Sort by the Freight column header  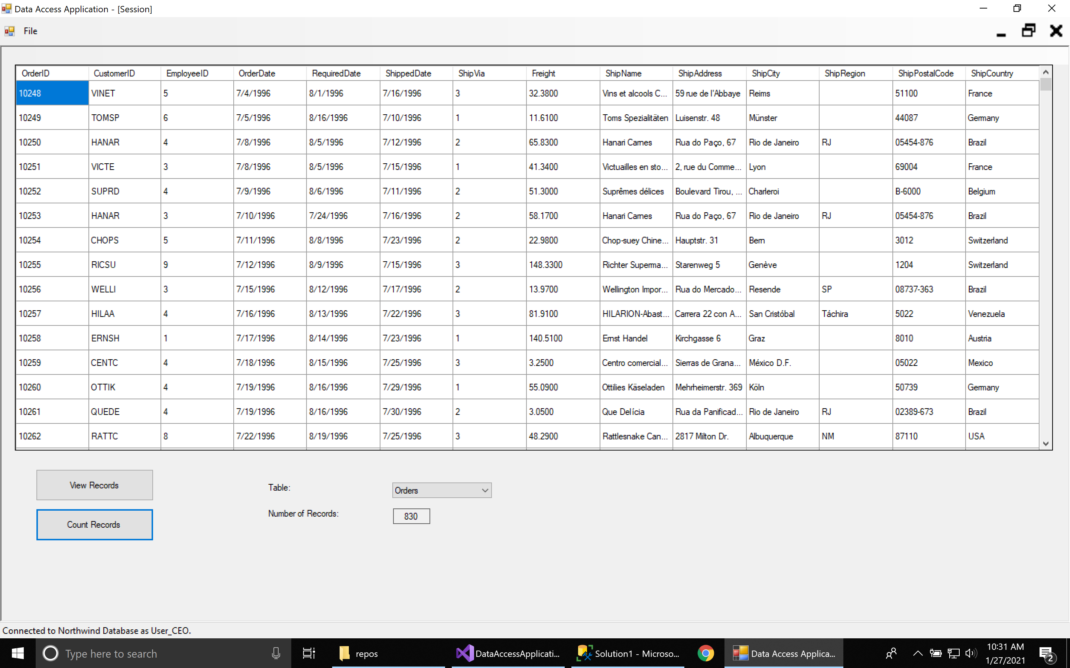pos(543,73)
